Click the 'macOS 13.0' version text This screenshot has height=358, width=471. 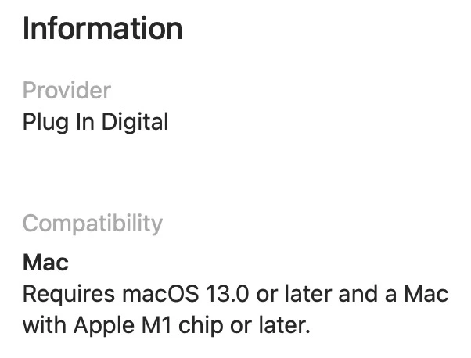pos(185,293)
